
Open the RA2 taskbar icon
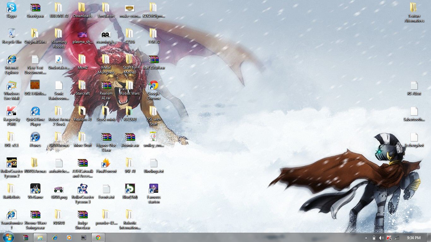(x=84, y=238)
